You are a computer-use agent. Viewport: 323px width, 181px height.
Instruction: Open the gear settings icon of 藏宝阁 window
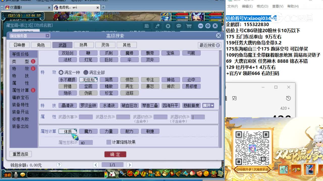tap(208, 26)
